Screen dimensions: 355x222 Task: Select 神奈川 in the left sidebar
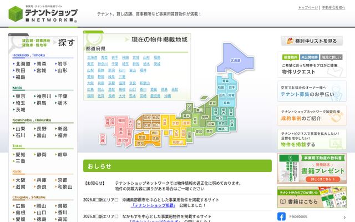[44, 96]
